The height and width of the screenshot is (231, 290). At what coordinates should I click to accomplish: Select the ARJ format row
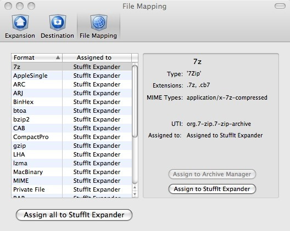click(71, 93)
